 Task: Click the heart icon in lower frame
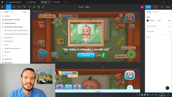click(60, 87)
